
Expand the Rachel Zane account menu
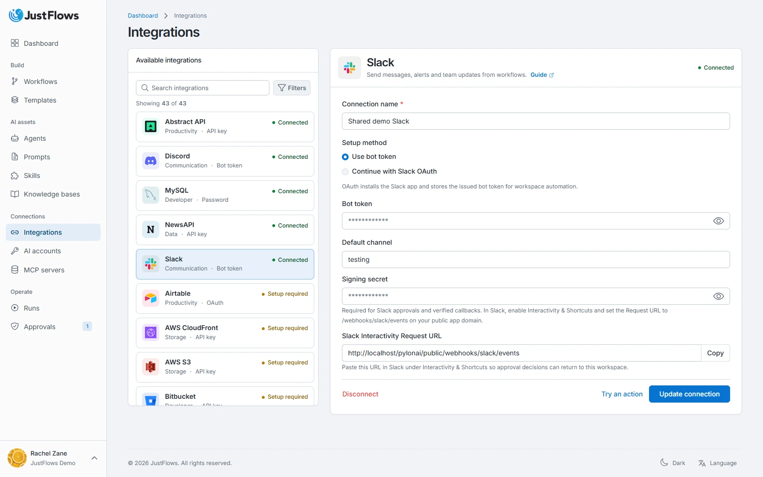[94, 458]
